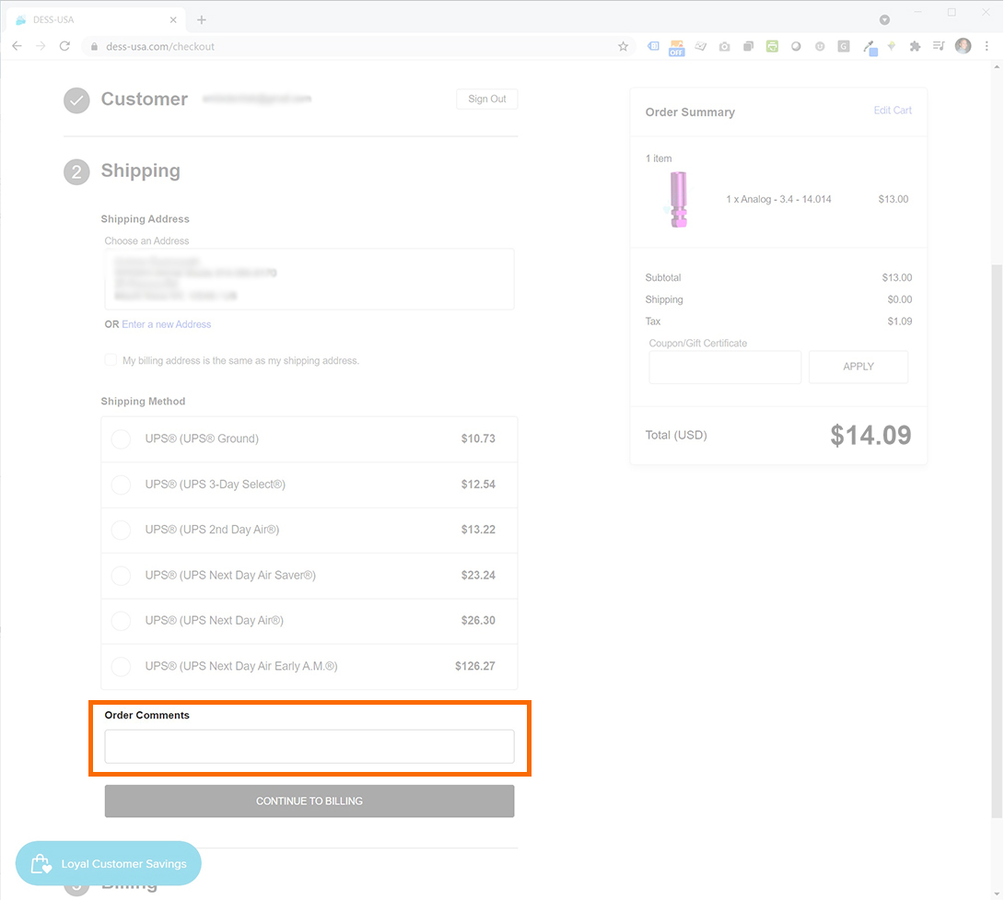The width and height of the screenshot is (1005, 900).
Task: Apply the coupon with APPLY button
Action: pyautogui.click(x=859, y=367)
